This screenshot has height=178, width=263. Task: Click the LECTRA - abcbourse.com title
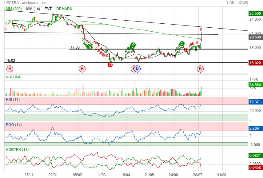[x=26, y=3]
